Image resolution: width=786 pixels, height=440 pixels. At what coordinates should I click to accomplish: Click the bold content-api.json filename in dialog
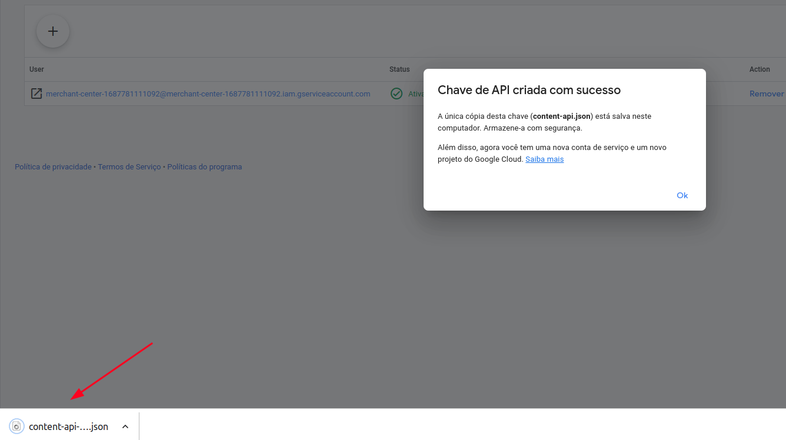point(562,116)
